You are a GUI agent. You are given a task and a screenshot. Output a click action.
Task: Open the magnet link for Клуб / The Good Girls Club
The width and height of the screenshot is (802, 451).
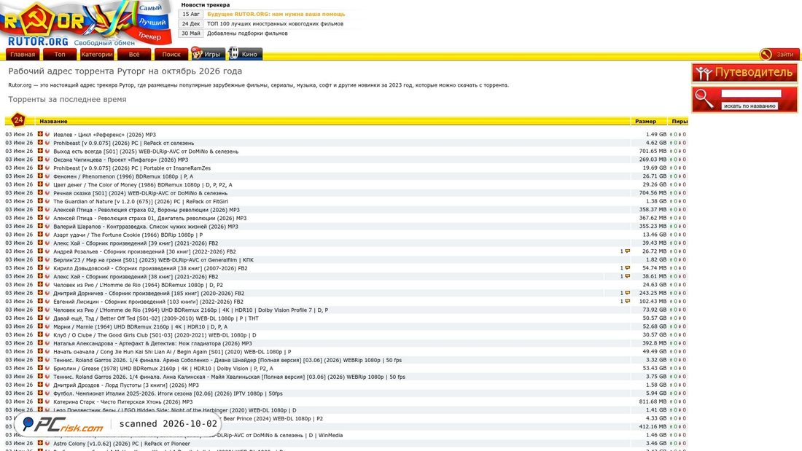(x=47, y=335)
